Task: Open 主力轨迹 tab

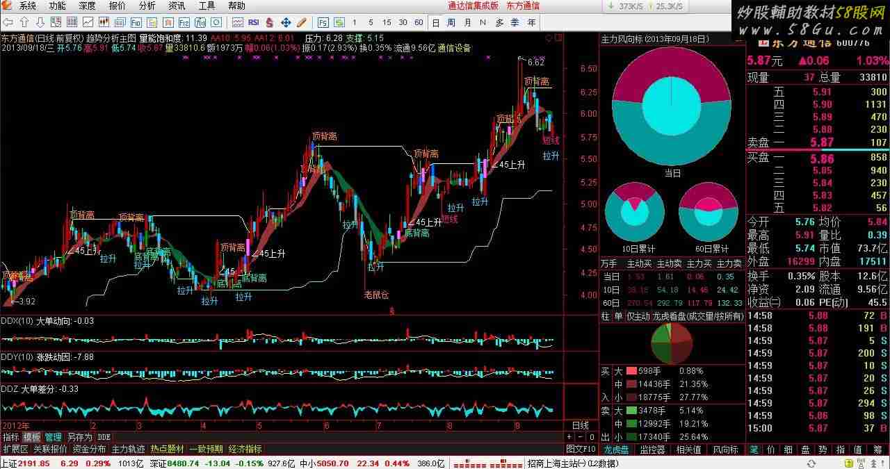Action: tap(129, 450)
